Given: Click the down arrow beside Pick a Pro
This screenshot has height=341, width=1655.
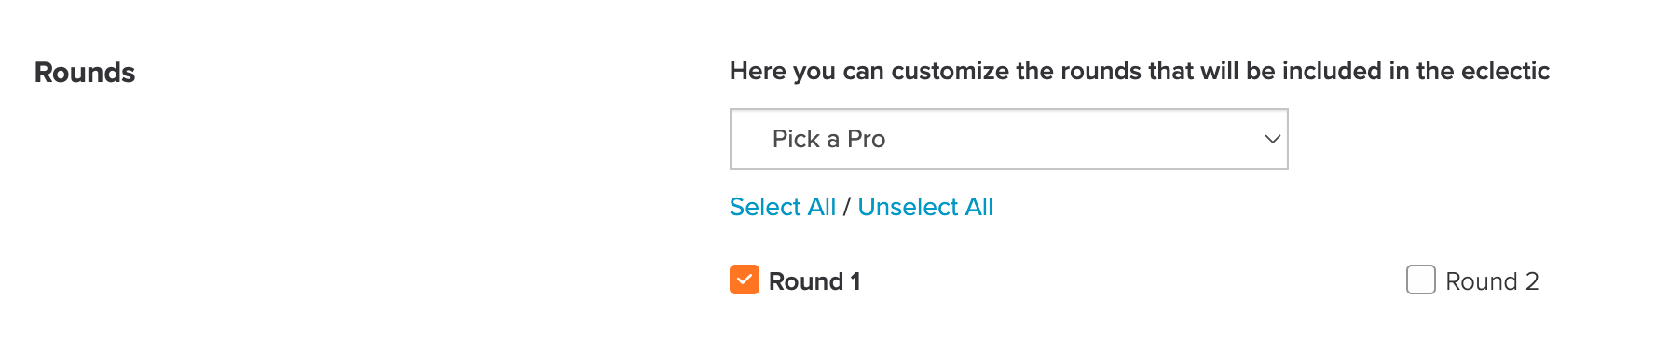Looking at the screenshot, I should tap(1272, 139).
